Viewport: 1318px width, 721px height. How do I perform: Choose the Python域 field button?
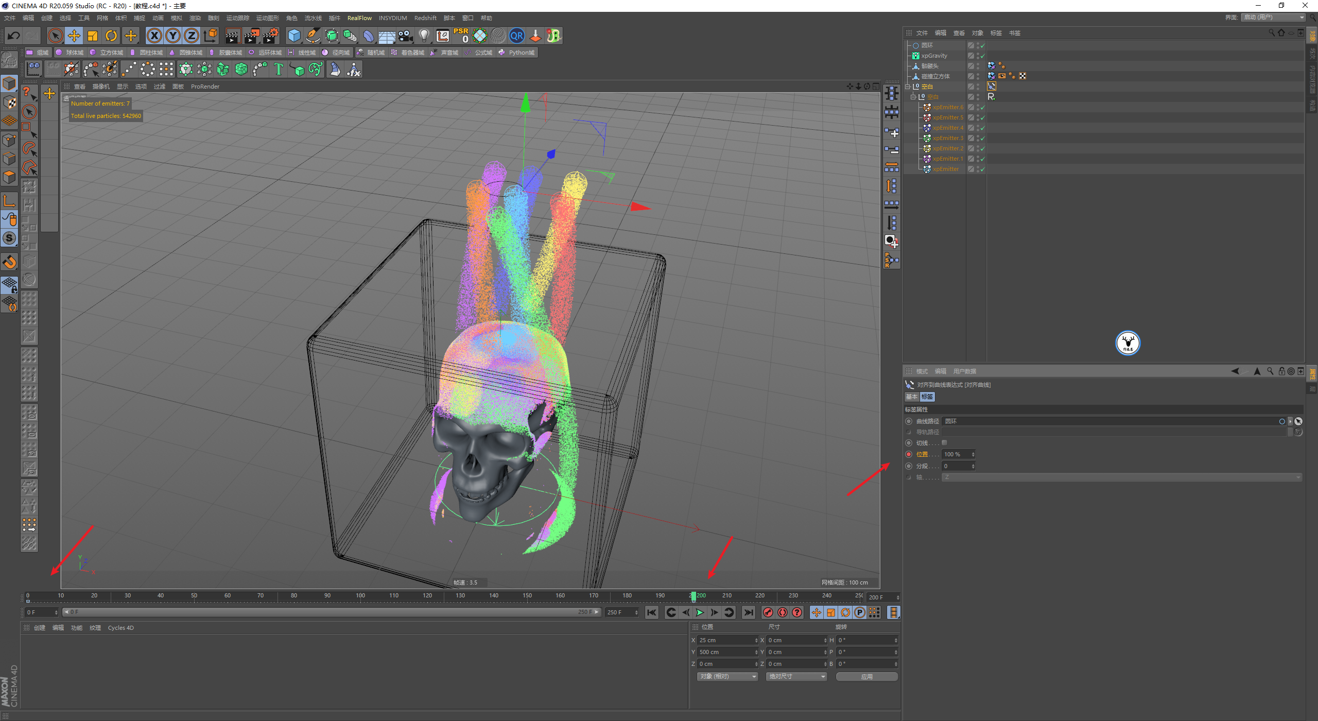517,53
